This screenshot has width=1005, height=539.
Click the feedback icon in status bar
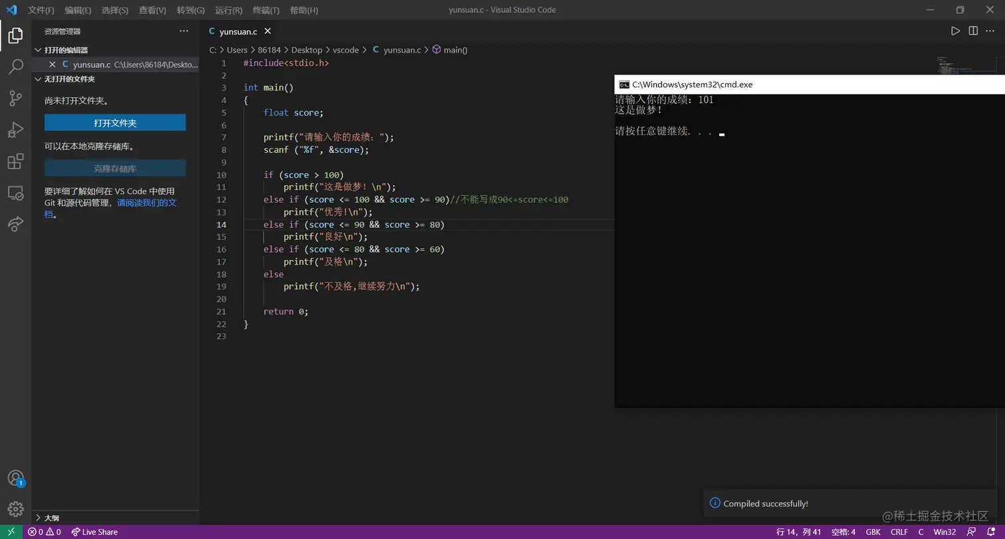click(970, 532)
